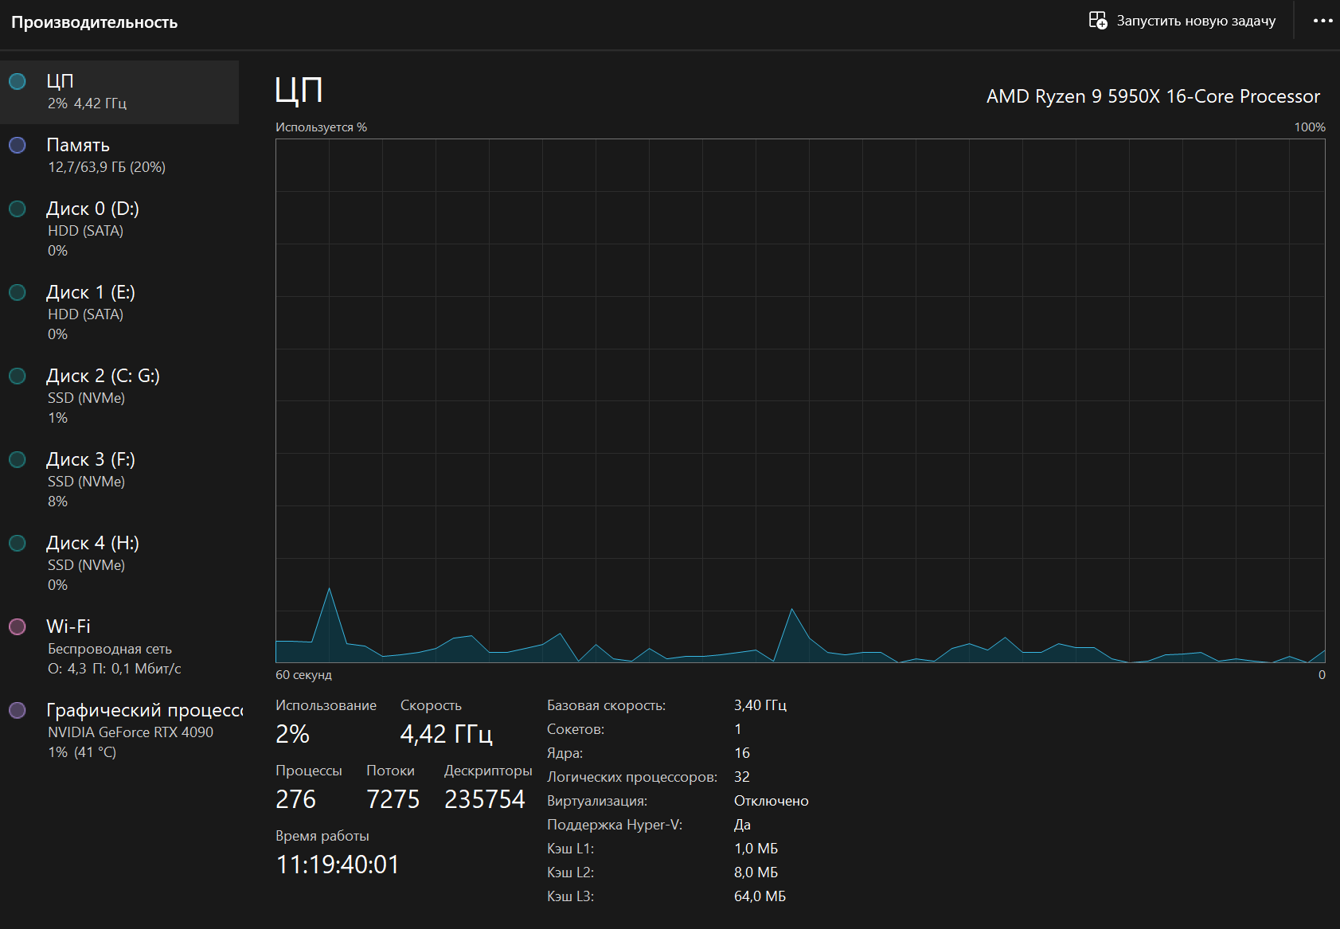Click the uptime value 11:19:40:01
The width and height of the screenshot is (1340, 929).
pos(338,865)
